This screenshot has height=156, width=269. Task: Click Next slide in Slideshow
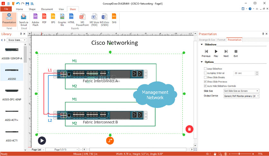(226, 54)
